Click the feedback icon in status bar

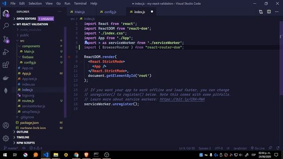point(270,148)
